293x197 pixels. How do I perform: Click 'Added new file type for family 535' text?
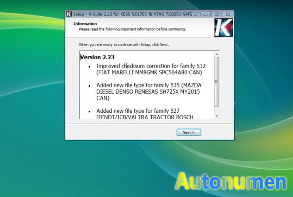pos(138,85)
